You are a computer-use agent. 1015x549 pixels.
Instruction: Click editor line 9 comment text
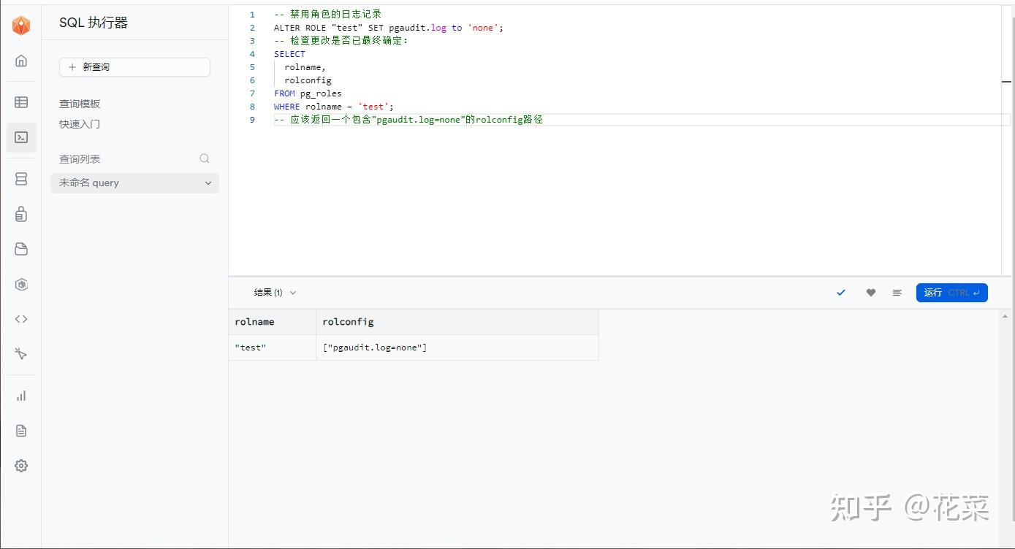(408, 120)
